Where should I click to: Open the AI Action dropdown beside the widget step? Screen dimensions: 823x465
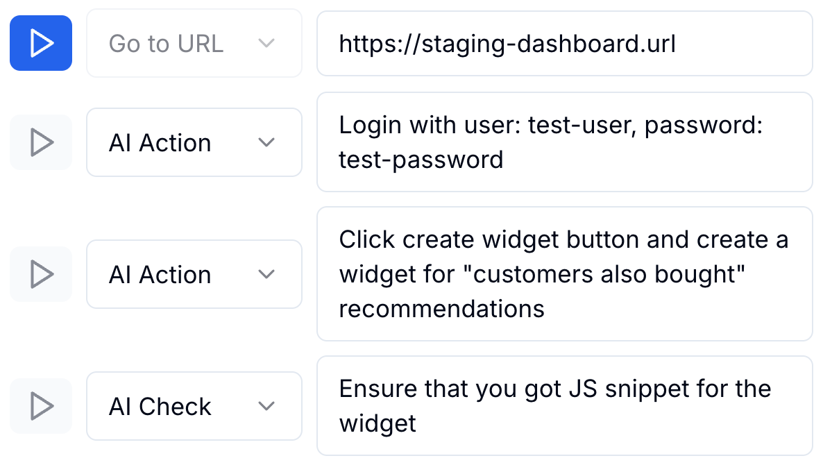[x=194, y=274]
